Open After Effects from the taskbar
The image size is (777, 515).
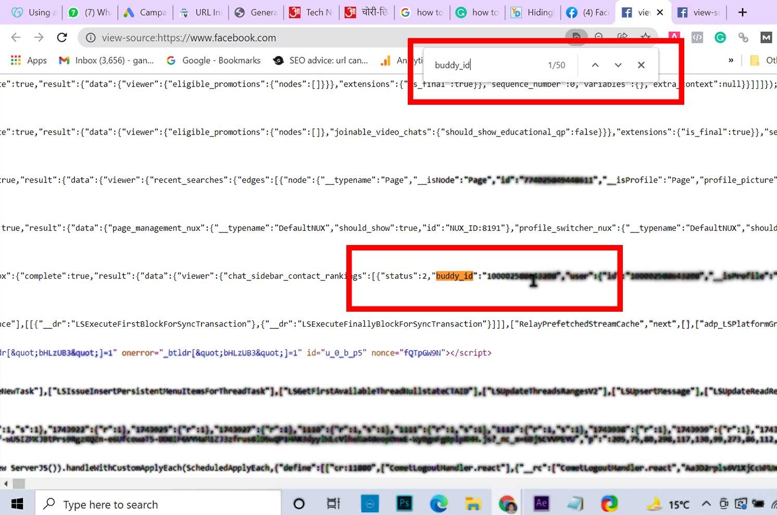542,504
